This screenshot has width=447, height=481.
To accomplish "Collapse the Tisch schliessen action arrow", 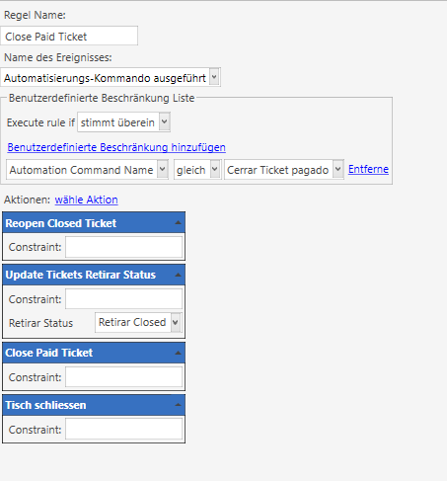I will tap(178, 405).
